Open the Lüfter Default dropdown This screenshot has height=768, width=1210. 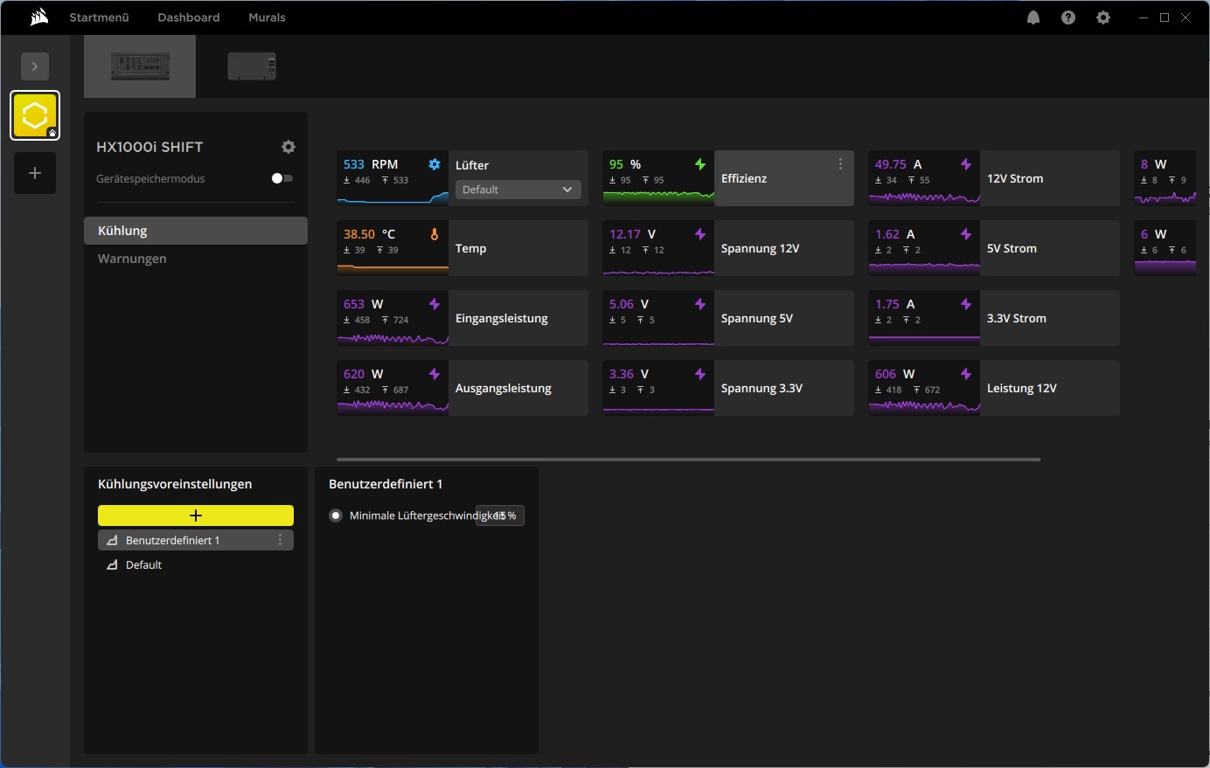coord(518,190)
